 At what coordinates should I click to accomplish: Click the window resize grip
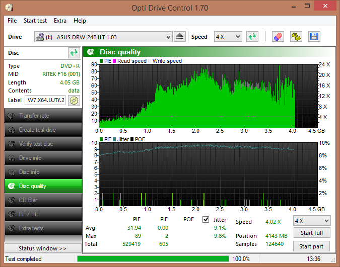click(x=333, y=260)
